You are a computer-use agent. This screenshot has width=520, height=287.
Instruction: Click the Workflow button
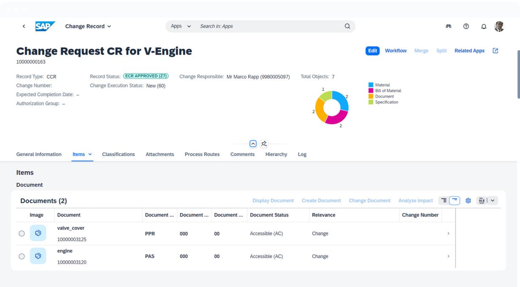click(395, 51)
